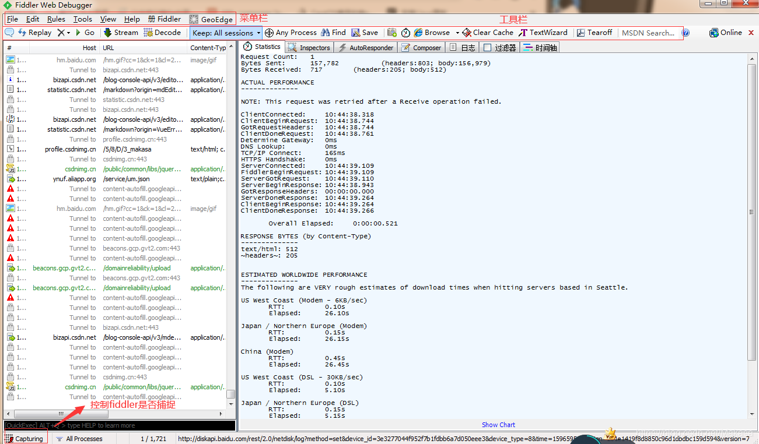Image resolution: width=759 pixels, height=444 pixels.
Task: Click session list horizontal scrollbar right arrow
Action: [x=222, y=413]
